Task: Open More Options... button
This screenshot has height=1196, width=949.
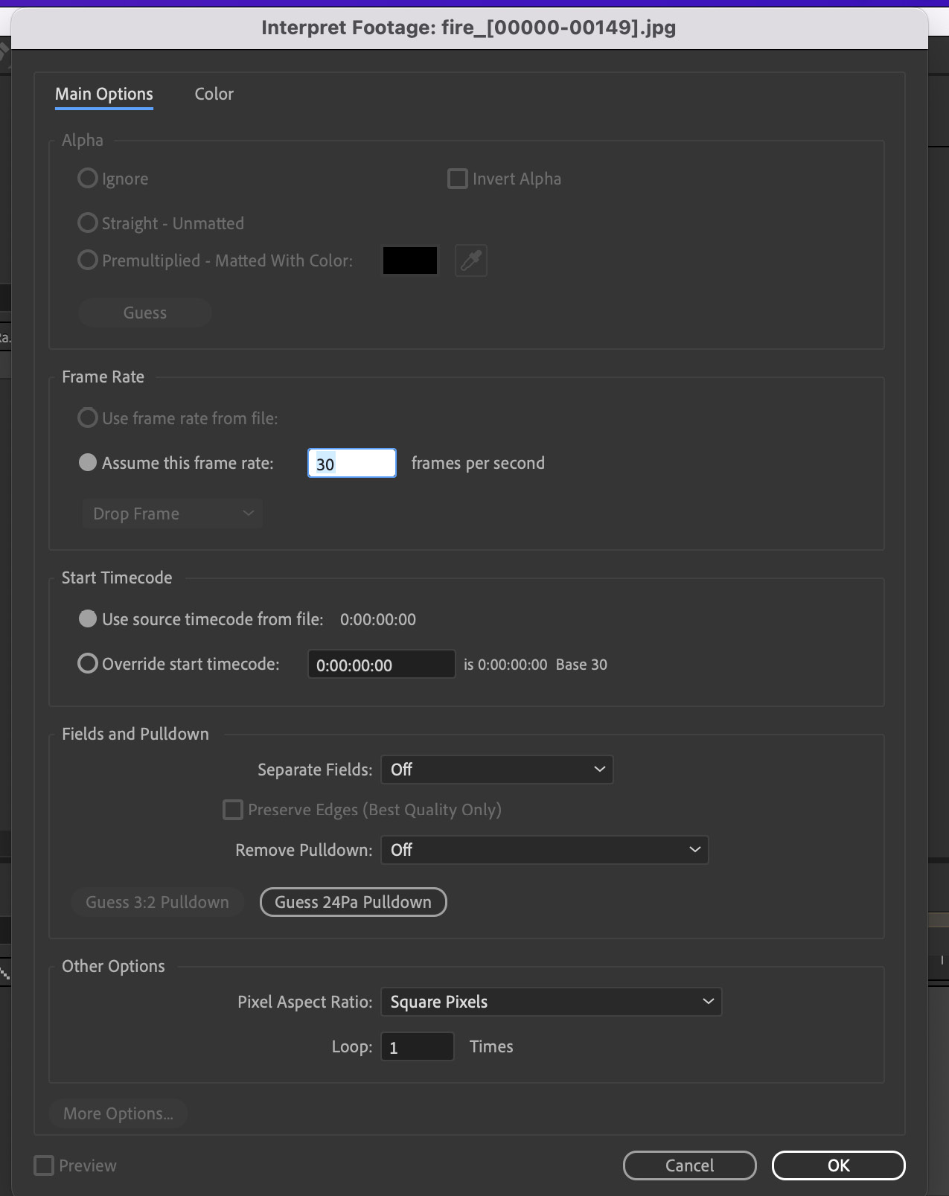Action: (x=118, y=1113)
